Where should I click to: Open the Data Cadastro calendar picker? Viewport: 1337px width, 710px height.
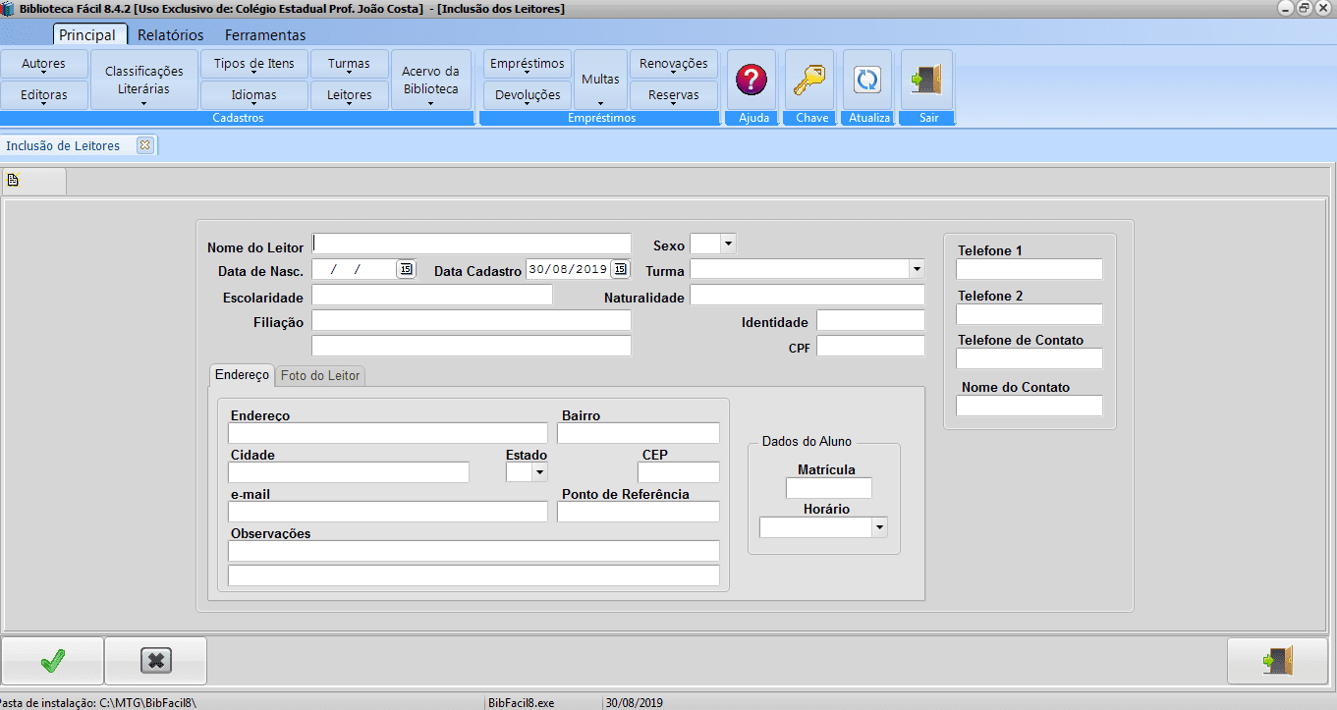point(620,269)
